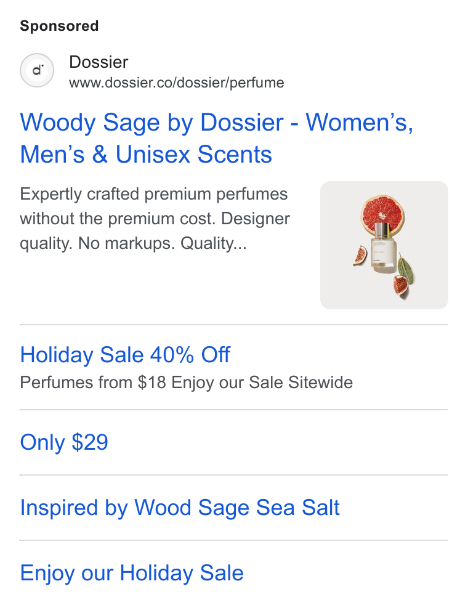Open the Inspired by Wood Sage Sea Salt link
468x605 pixels.
click(x=180, y=508)
